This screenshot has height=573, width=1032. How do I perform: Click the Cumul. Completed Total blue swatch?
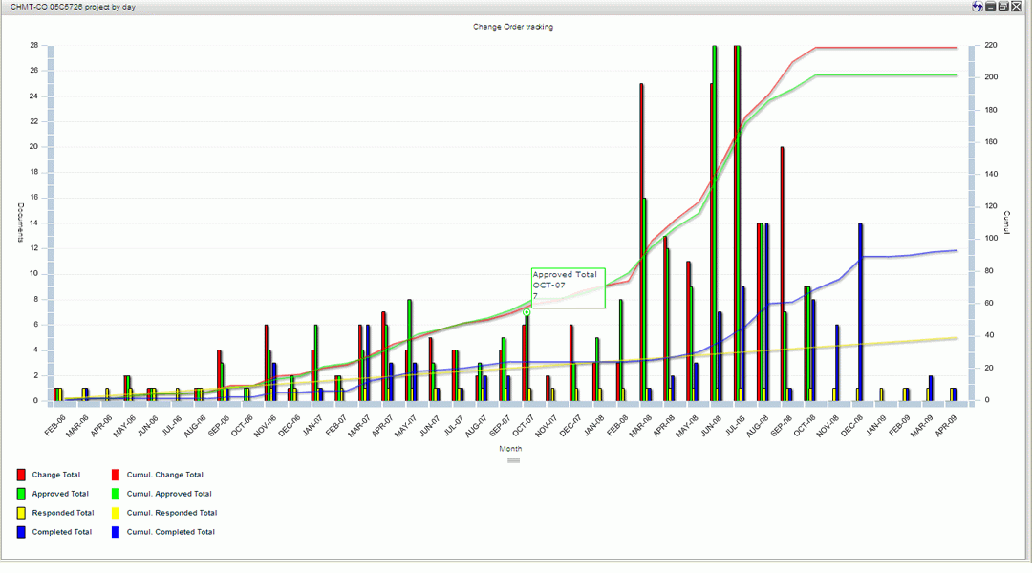pos(116,532)
